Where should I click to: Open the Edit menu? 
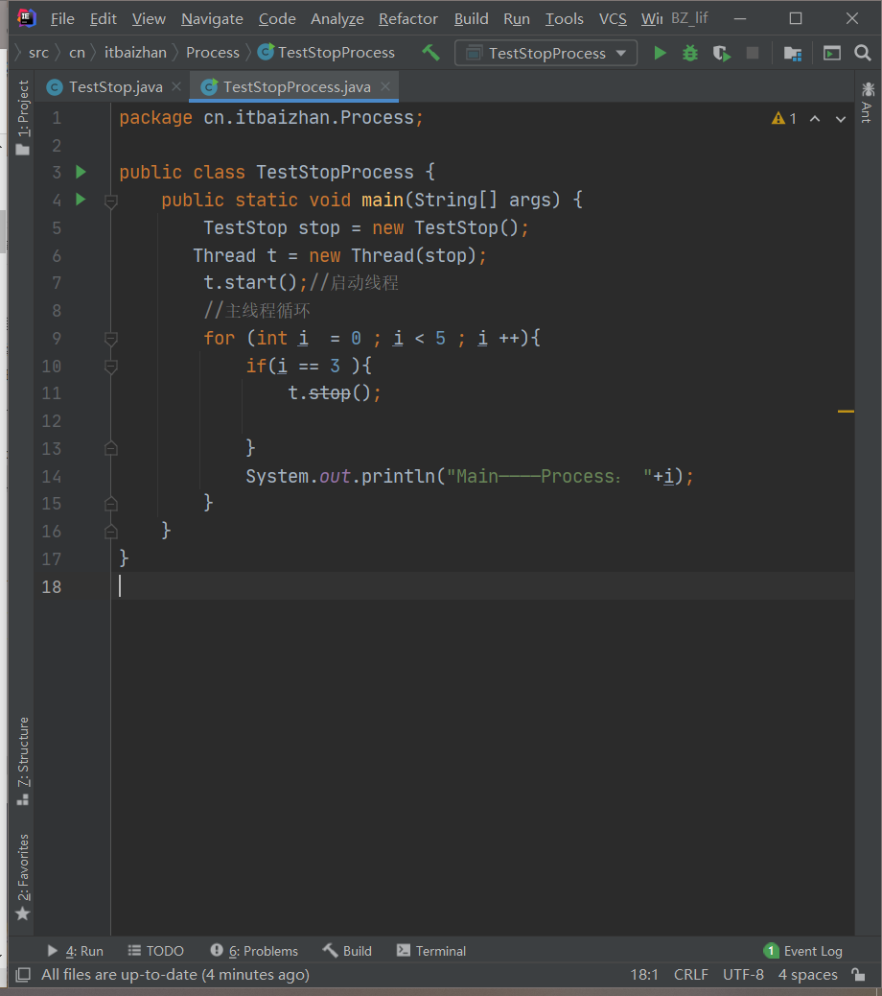click(x=103, y=19)
